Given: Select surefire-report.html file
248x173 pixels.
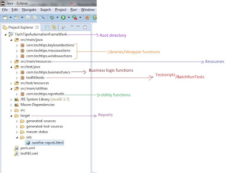Looking at the screenshot, I should 48,143.
